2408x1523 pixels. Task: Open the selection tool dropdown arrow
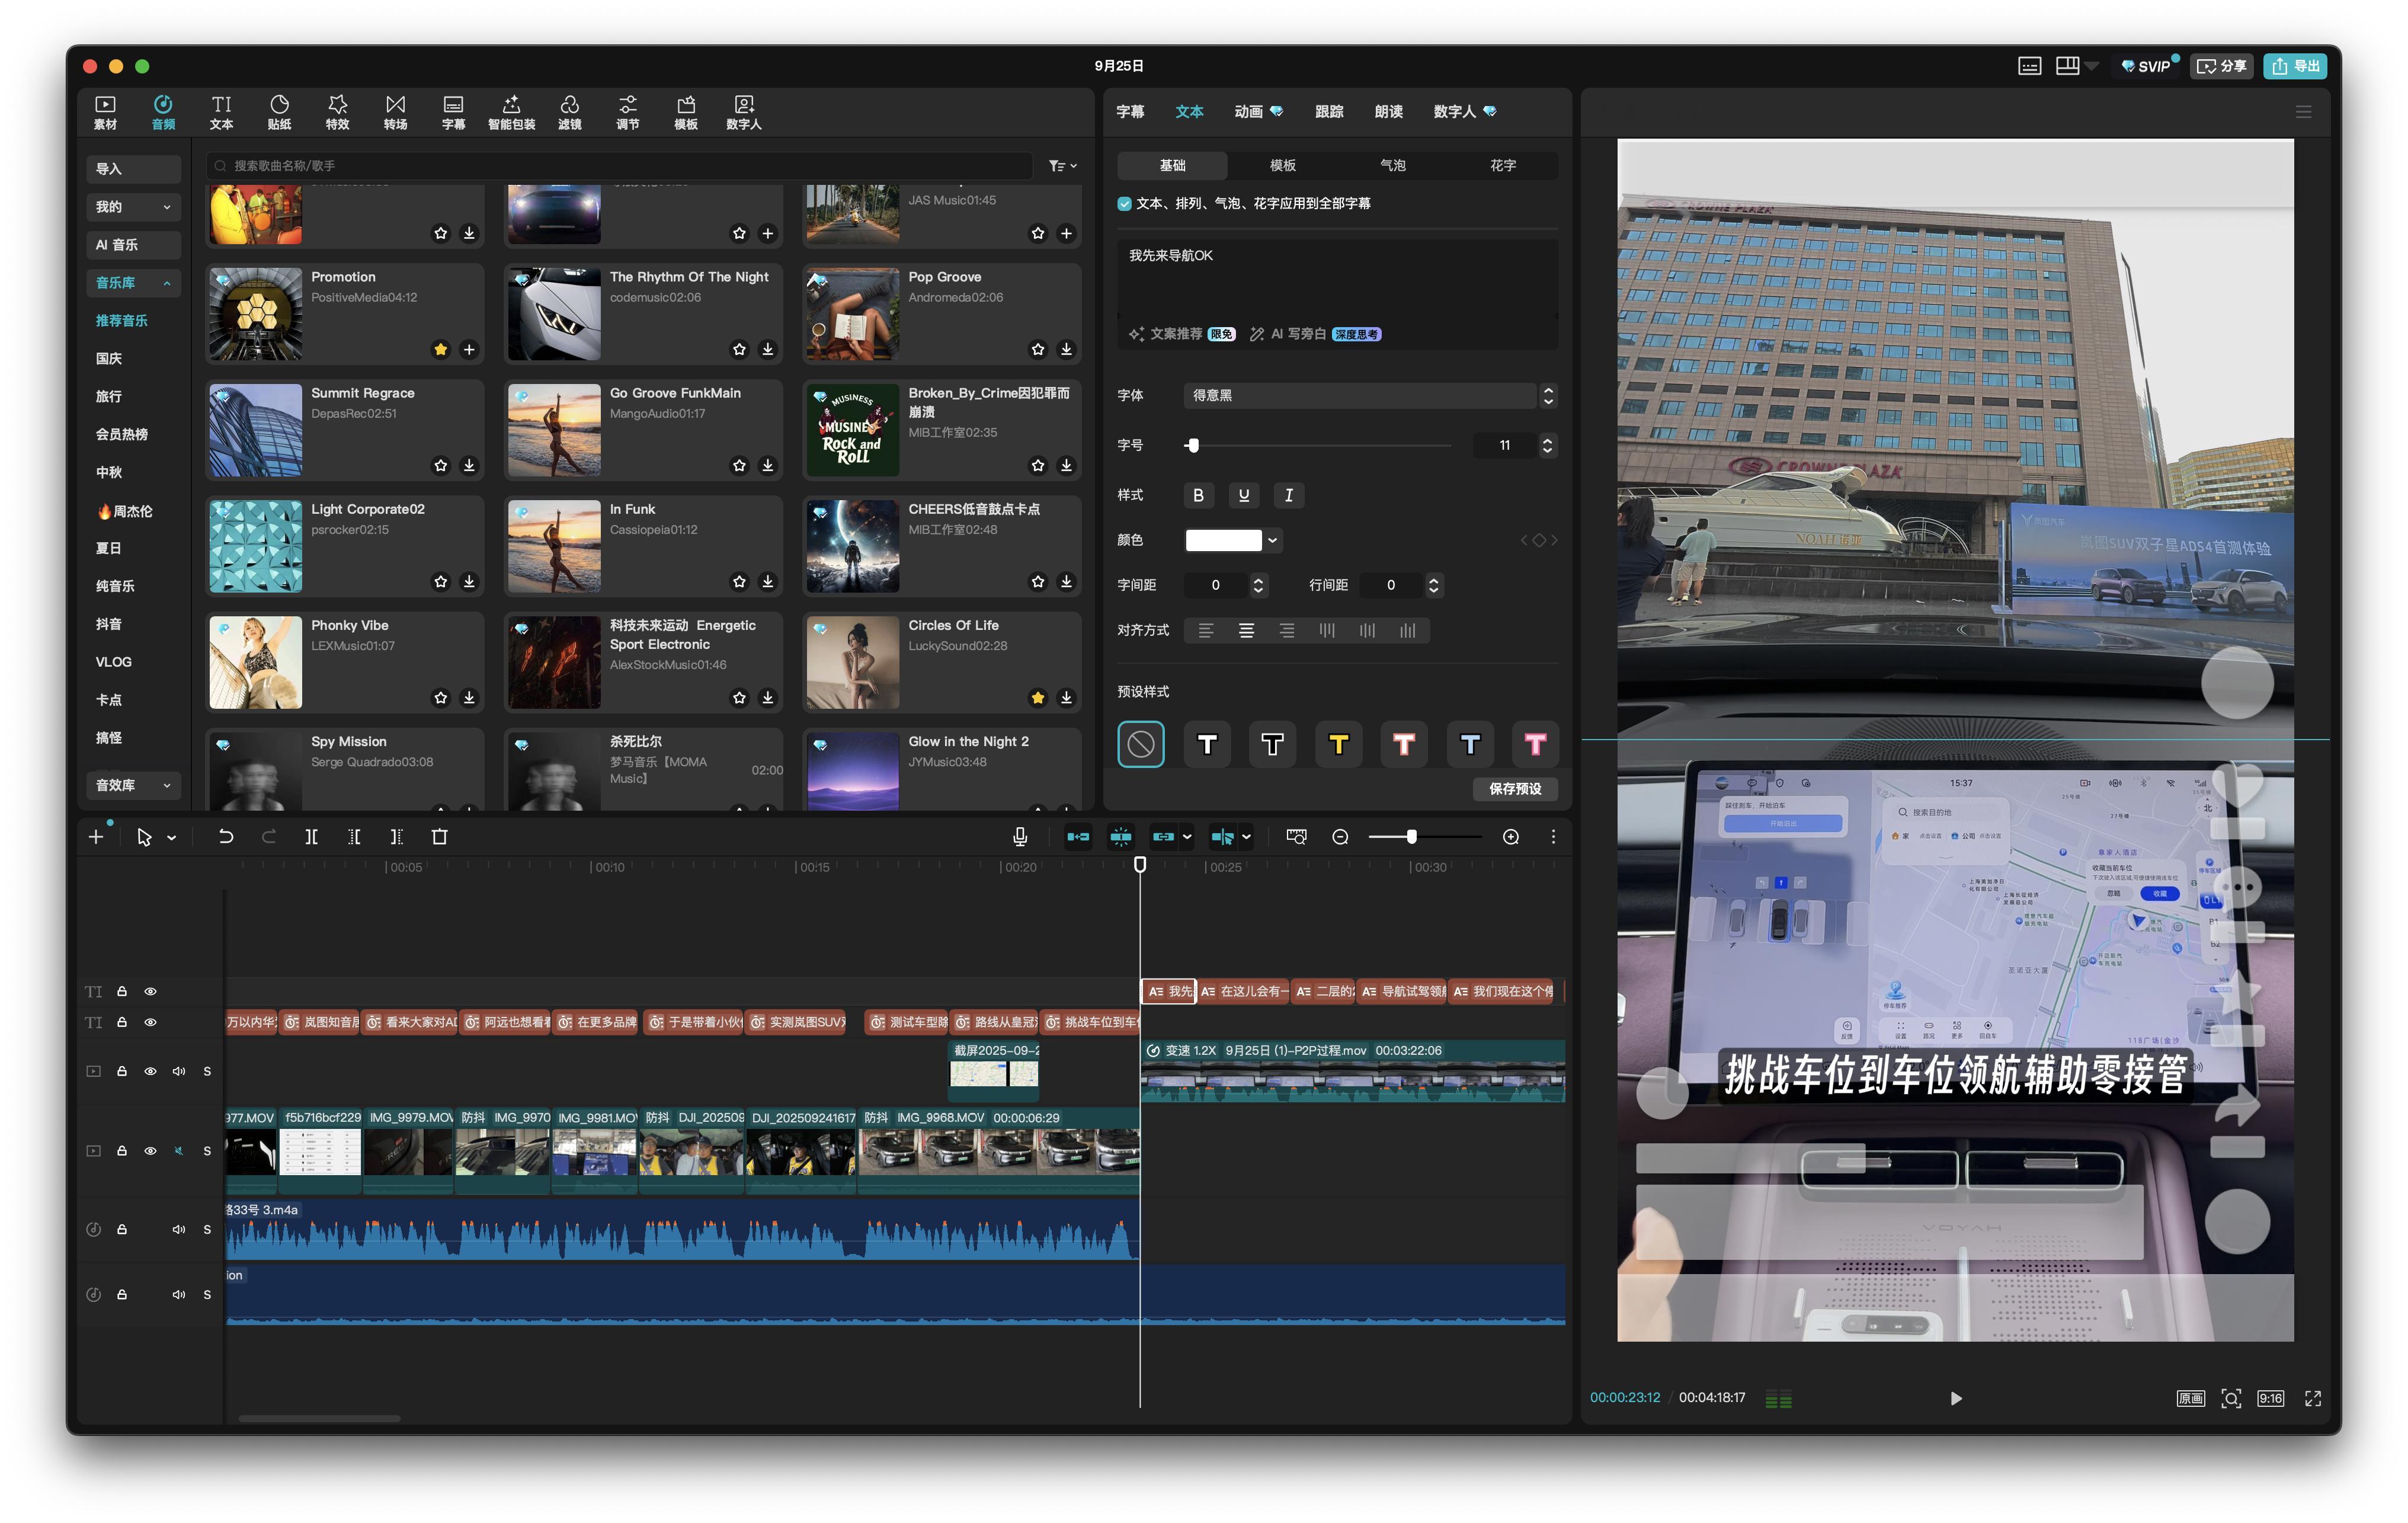pyautogui.click(x=172, y=838)
